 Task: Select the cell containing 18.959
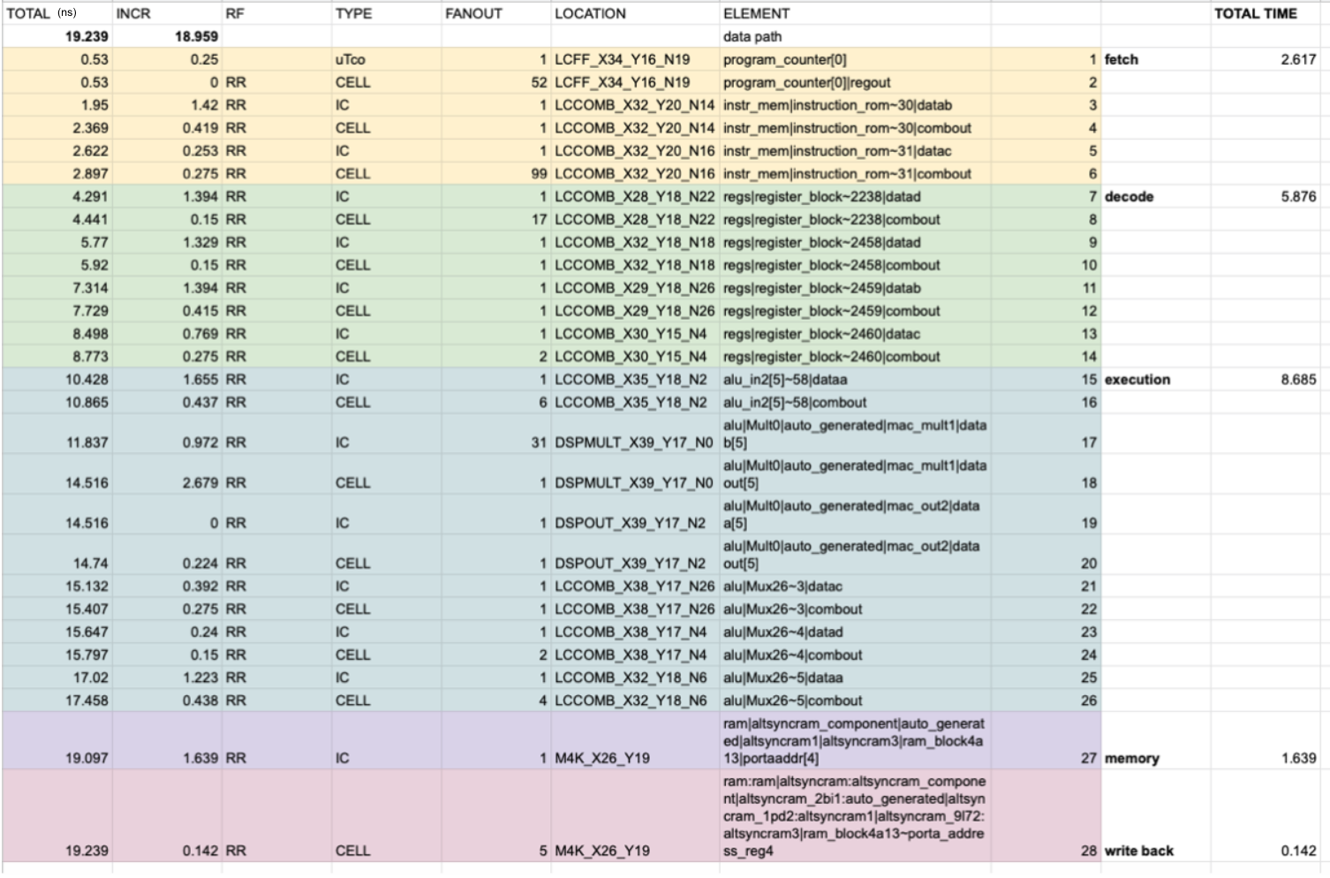pos(195,36)
